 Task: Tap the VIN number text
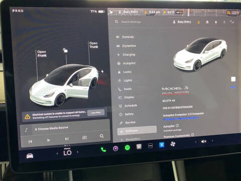pyautogui.click(x=178, y=108)
